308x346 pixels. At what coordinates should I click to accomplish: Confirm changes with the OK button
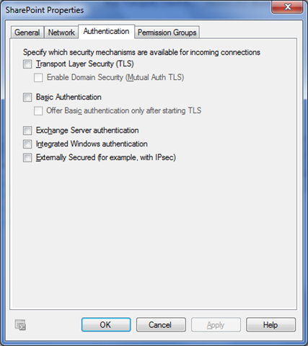[106, 325]
